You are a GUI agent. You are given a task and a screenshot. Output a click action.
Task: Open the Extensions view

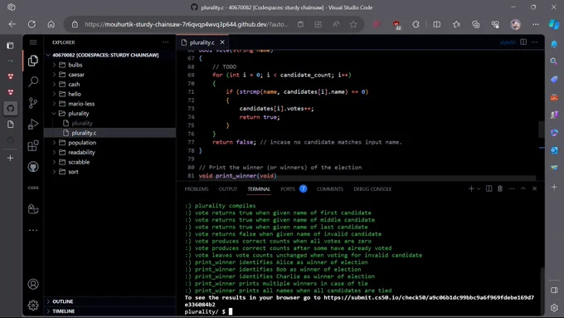pos(33,145)
